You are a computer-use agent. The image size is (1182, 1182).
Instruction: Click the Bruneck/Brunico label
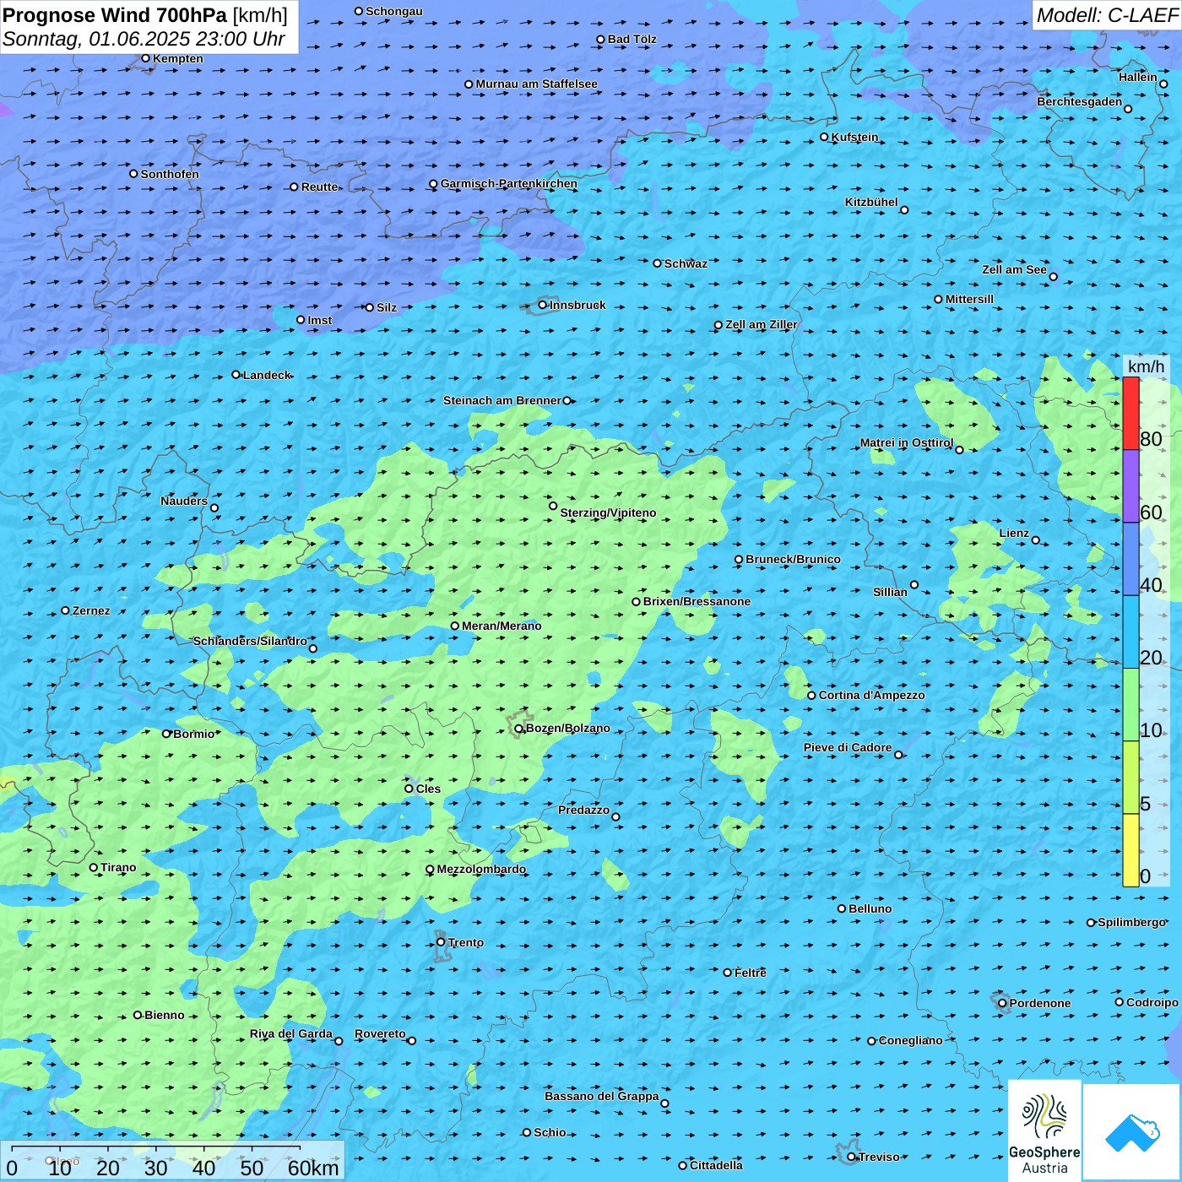(793, 559)
